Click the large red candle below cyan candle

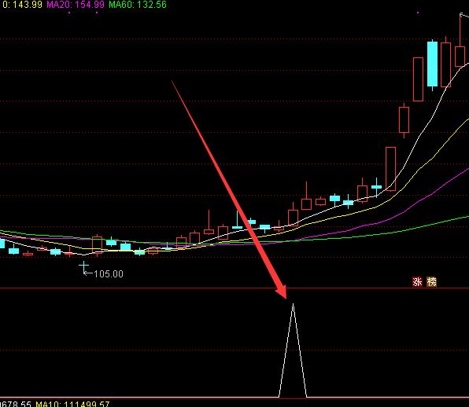coord(418,79)
